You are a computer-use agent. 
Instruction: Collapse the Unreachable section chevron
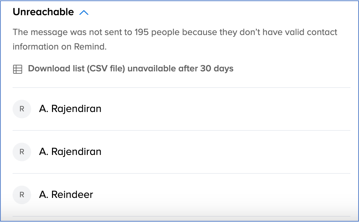84,13
